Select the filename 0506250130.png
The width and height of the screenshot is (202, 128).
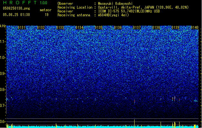click(x=16, y=8)
